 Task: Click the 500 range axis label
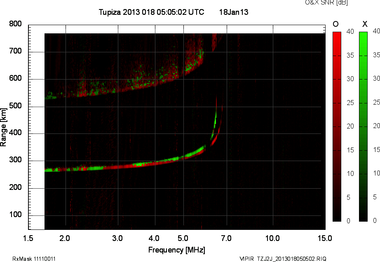coord(16,106)
